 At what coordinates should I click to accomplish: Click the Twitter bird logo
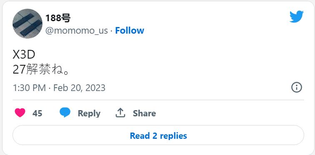[x=296, y=17]
